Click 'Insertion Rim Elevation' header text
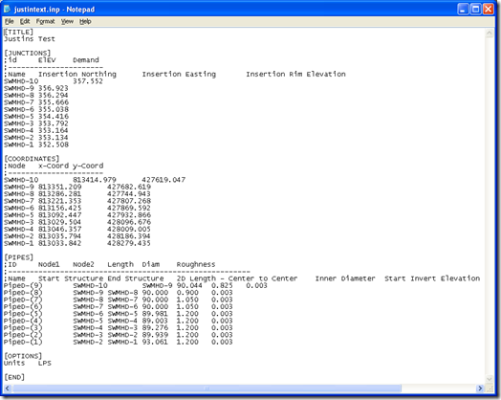 [x=295, y=75]
